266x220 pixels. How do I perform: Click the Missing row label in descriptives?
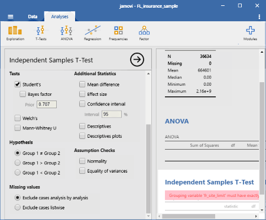point(174,63)
